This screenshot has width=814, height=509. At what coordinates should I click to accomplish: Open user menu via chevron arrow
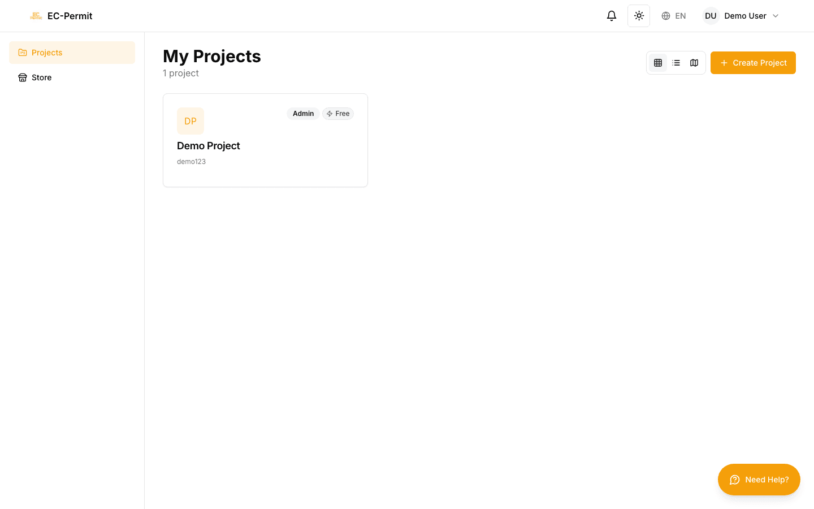[775, 16]
